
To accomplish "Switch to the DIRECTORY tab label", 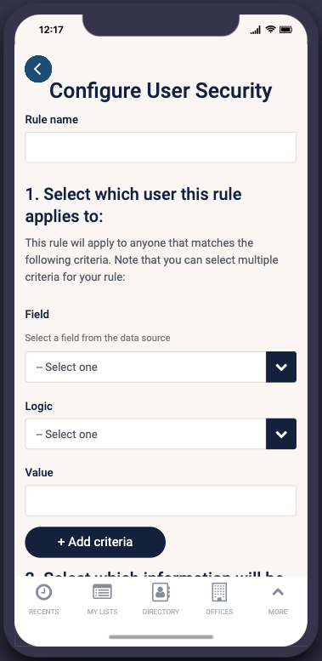I will tap(161, 612).
